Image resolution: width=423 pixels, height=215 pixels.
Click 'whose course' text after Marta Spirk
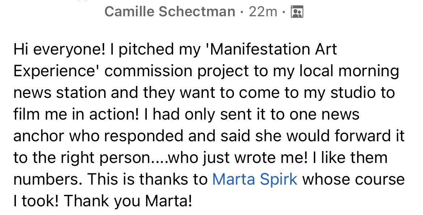click(353, 179)
